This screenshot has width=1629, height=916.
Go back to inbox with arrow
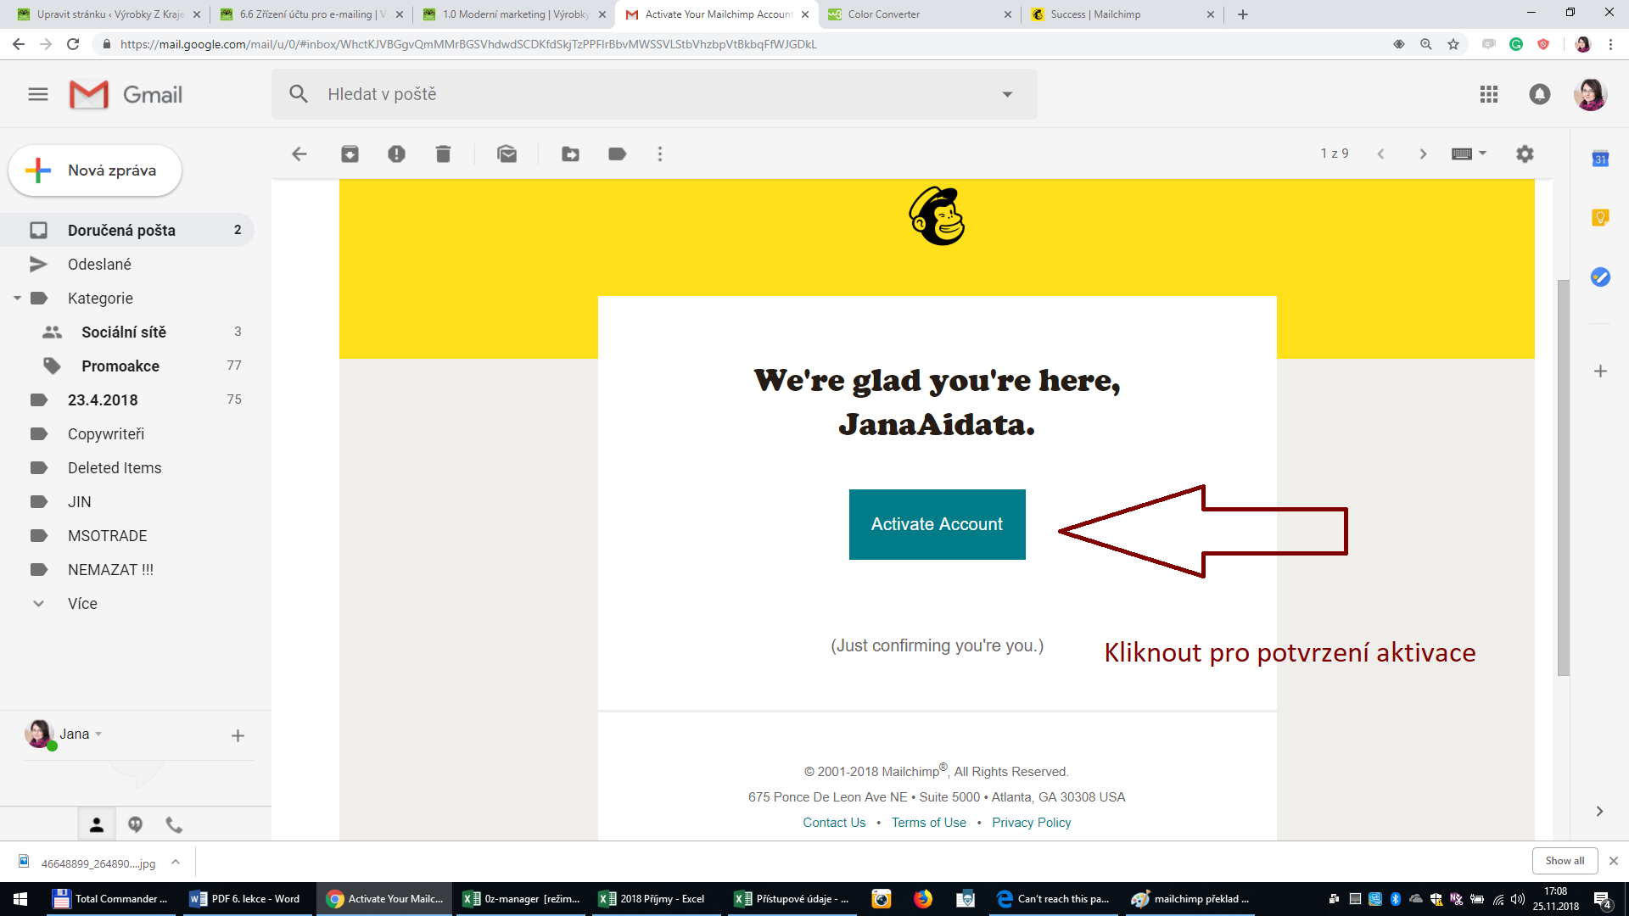(299, 154)
